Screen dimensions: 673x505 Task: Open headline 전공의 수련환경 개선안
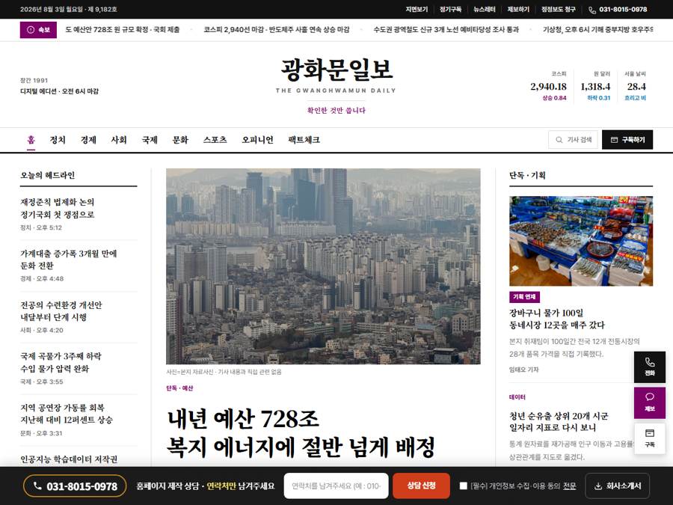point(61,311)
